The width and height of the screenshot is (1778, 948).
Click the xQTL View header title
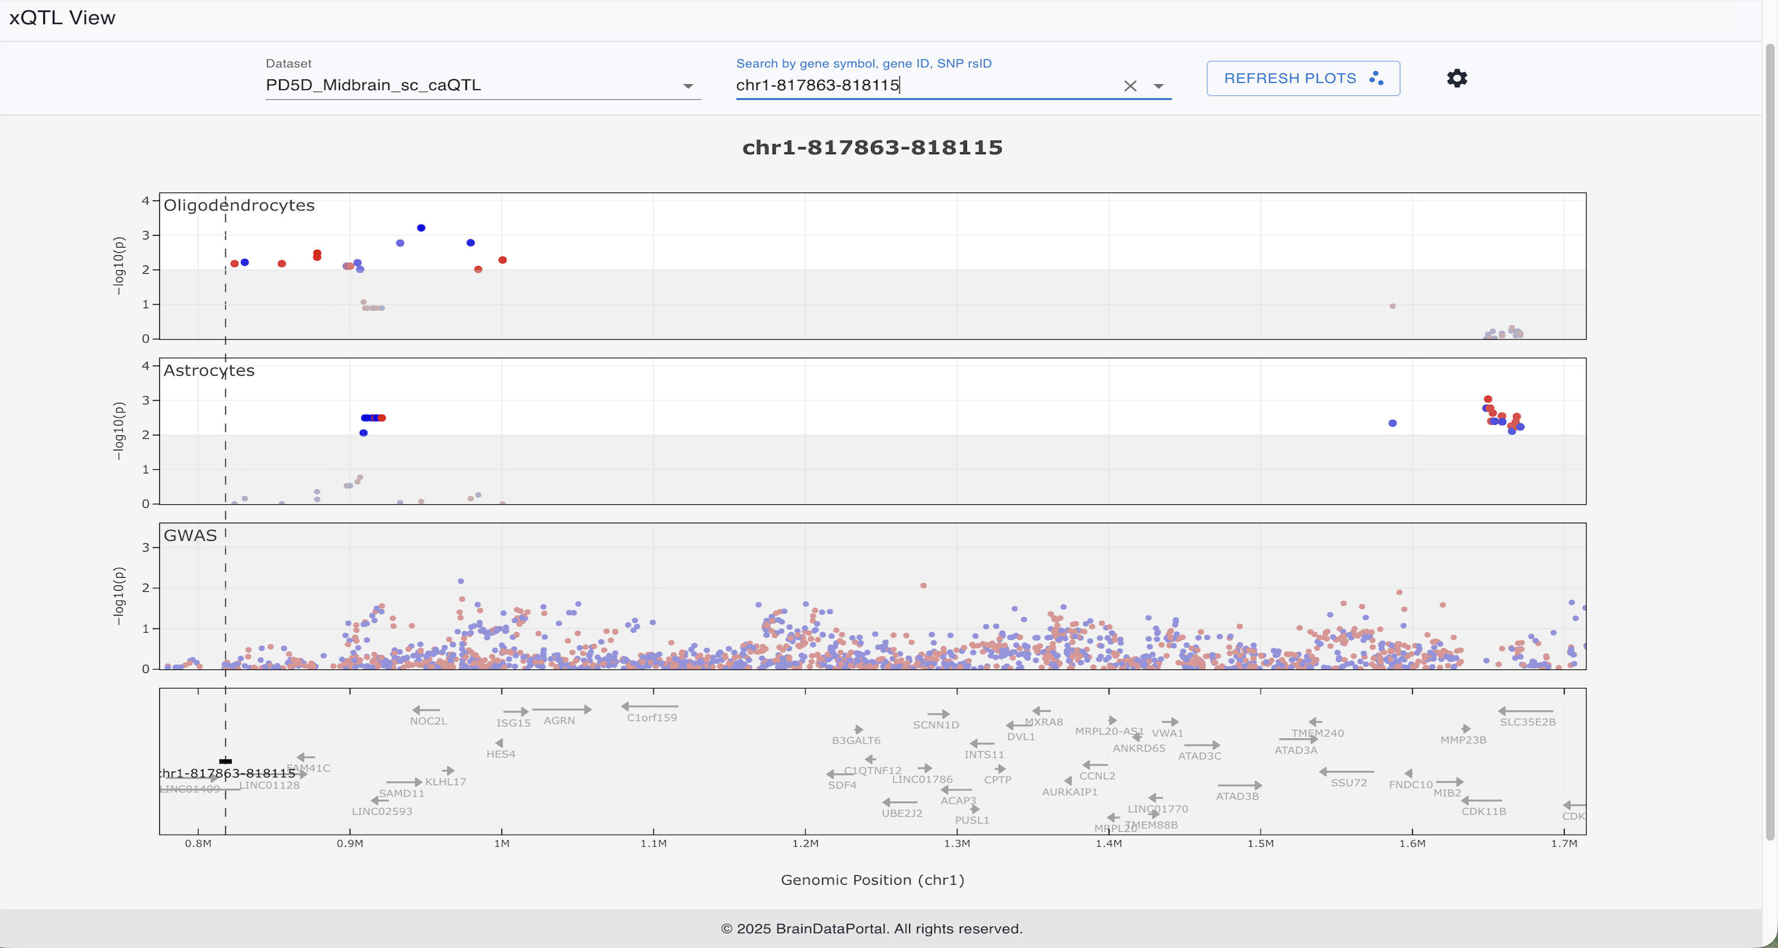pyautogui.click(x=62, y=18)
